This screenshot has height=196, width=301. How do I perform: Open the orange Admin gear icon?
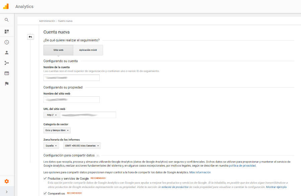point(7,181)
